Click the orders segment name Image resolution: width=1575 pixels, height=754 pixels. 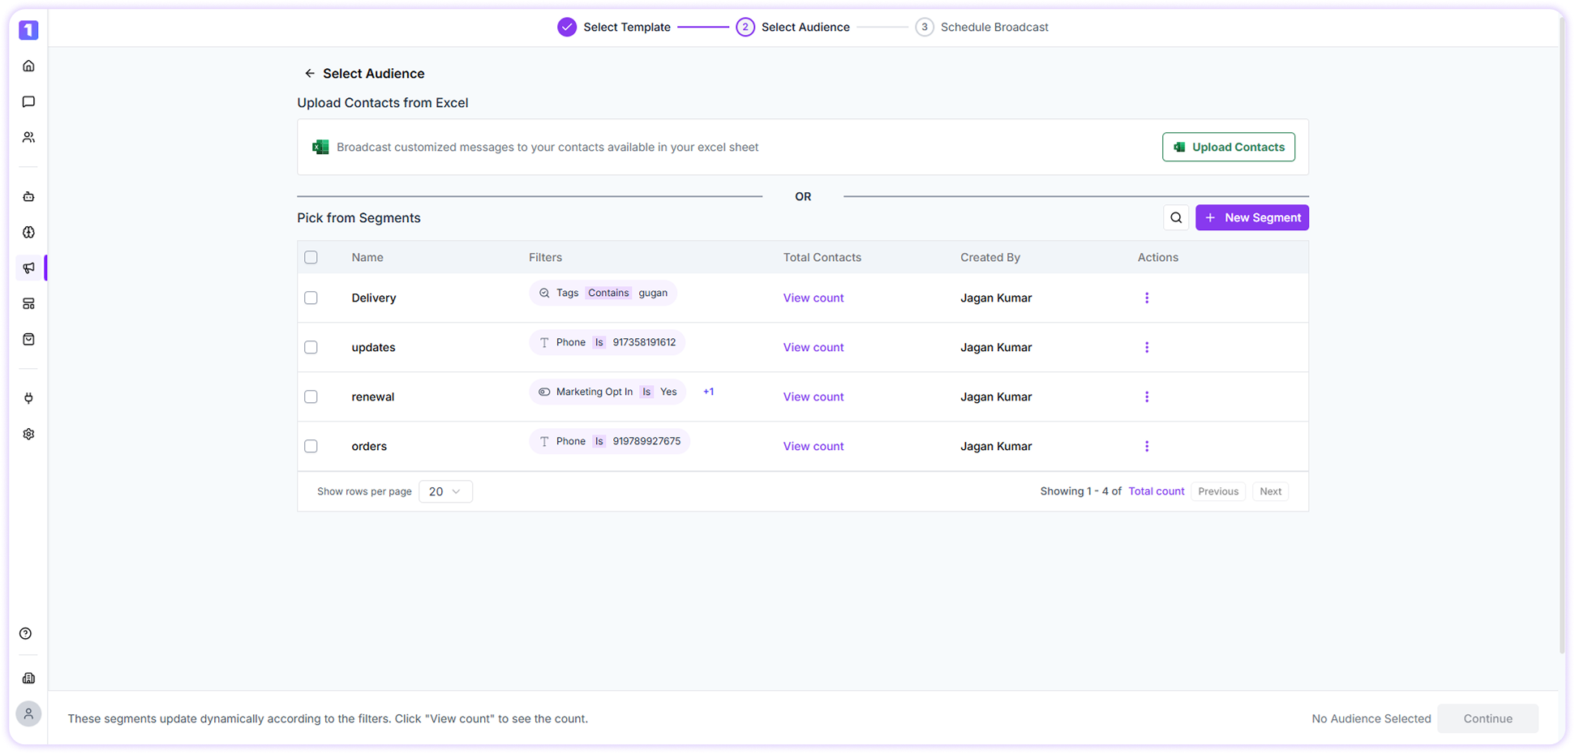pos(369,446)
